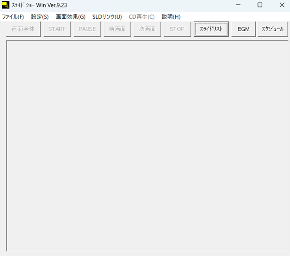This screenshot has width=290, height=256.
Task: Open the CD再生(C) menu
Action: coord(141,17)
